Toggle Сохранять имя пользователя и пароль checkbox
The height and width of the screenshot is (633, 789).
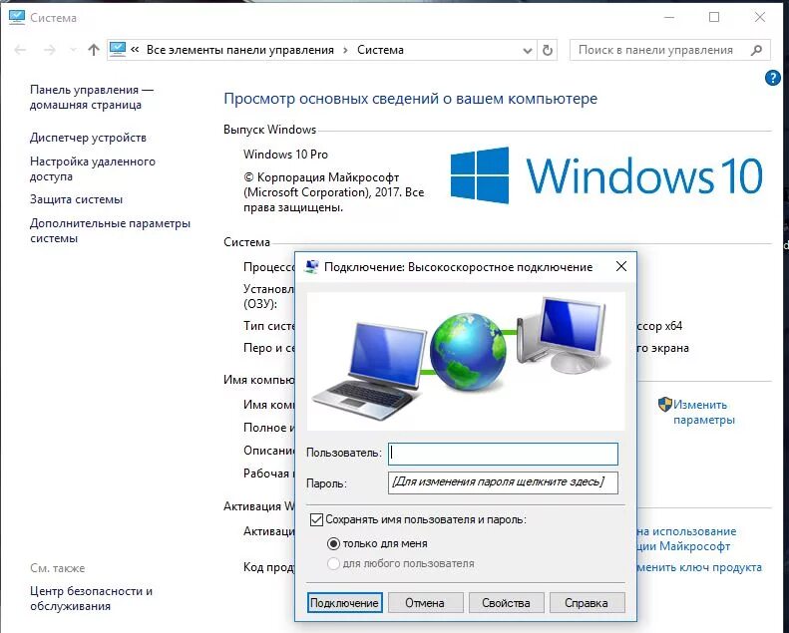(316, 519)
